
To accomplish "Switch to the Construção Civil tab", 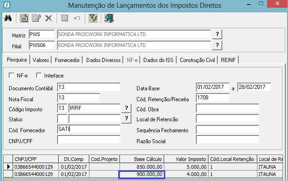I will pos(197,60).
